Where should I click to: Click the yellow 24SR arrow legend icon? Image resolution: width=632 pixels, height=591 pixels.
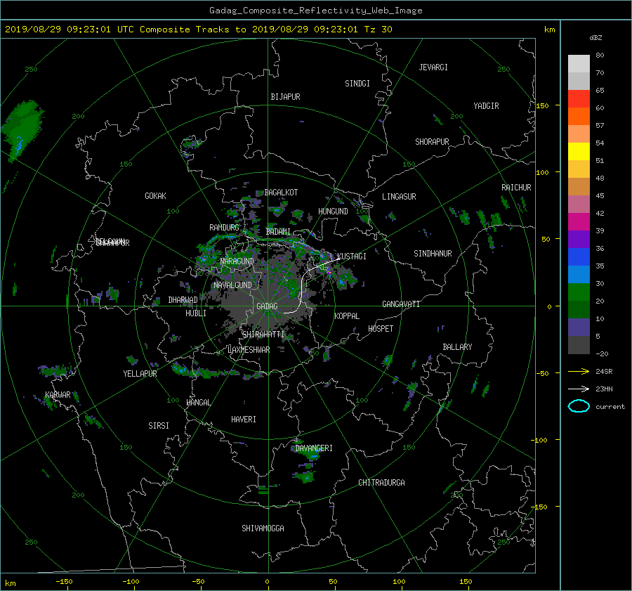pos(579,371)
